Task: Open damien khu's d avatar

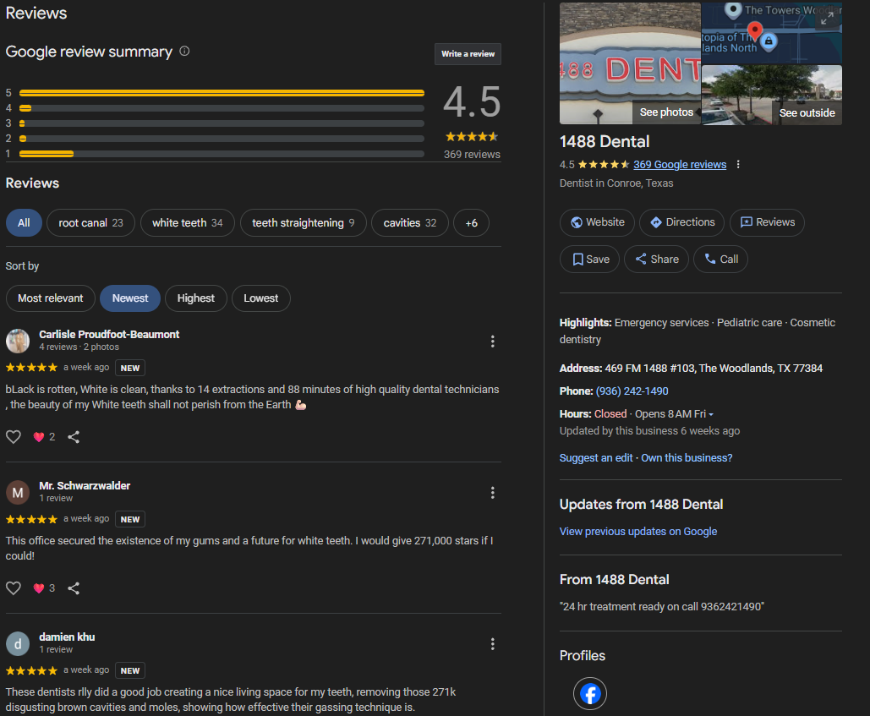Action: point(18,644)
